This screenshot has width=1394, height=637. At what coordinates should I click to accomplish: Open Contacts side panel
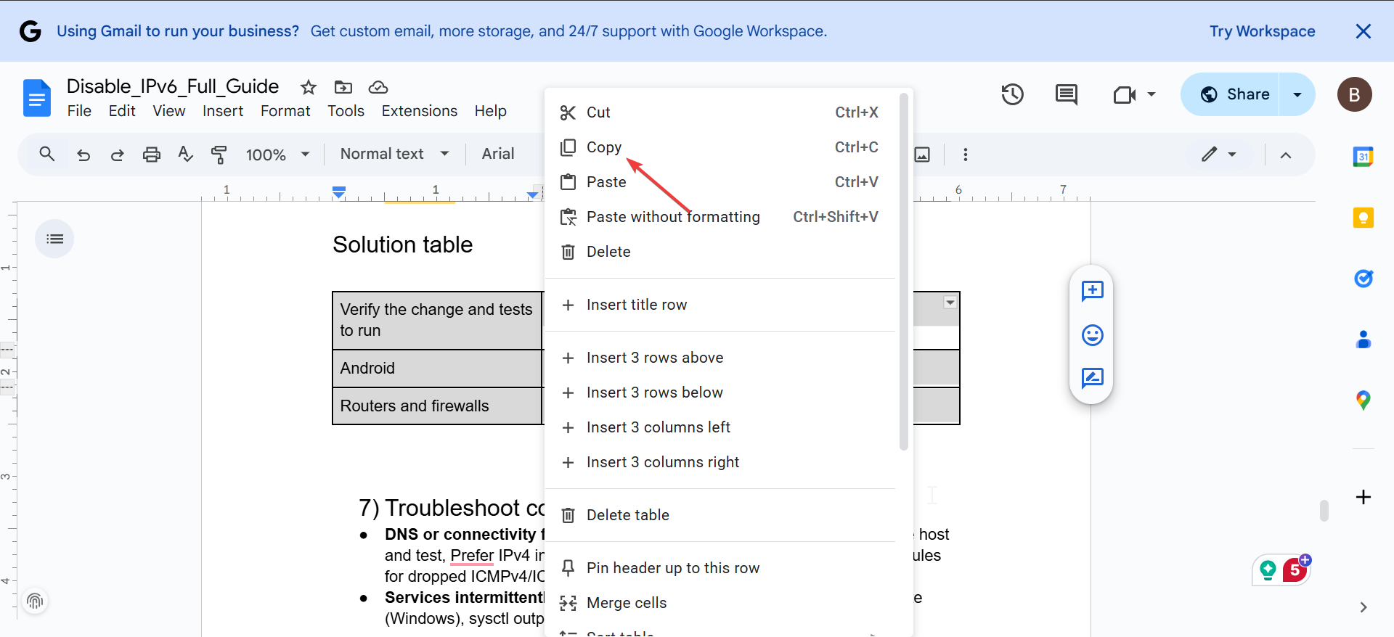[1363, 339]
